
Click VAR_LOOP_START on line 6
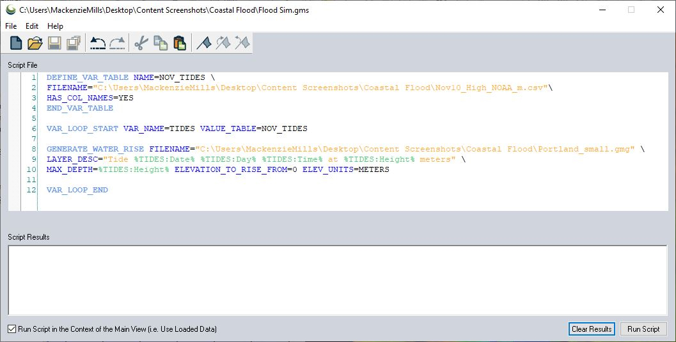(x=83, y=128)
